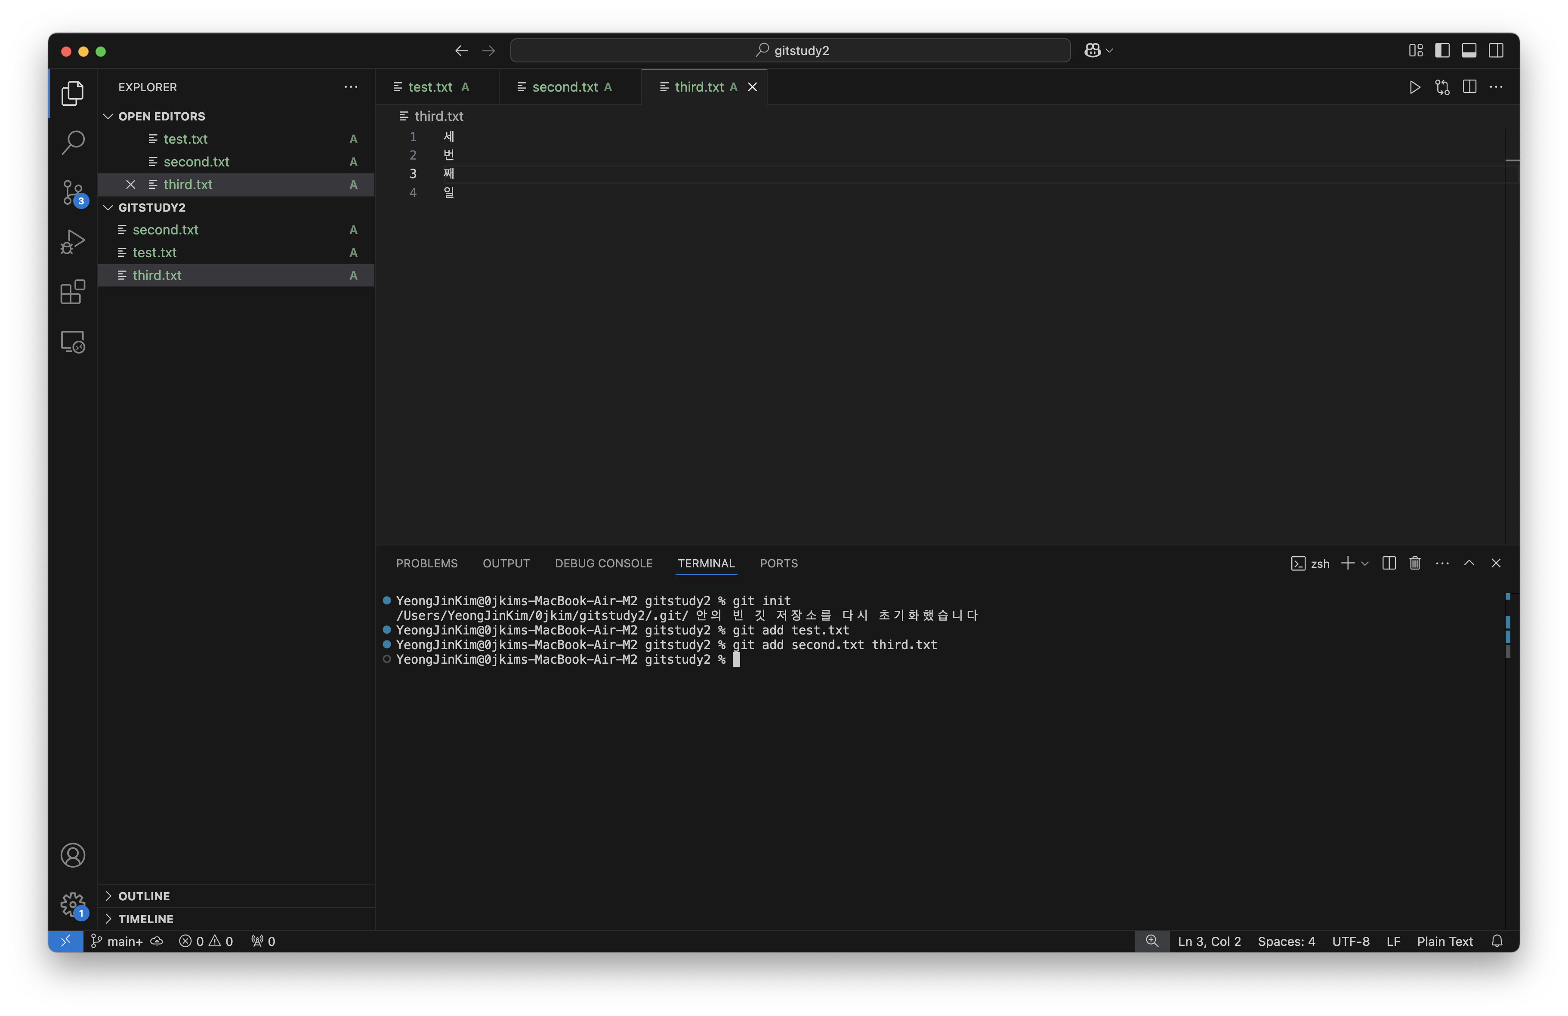Open the Remote Explorer view
The height and width of the screenshot is (1016, 1568).
72,342
